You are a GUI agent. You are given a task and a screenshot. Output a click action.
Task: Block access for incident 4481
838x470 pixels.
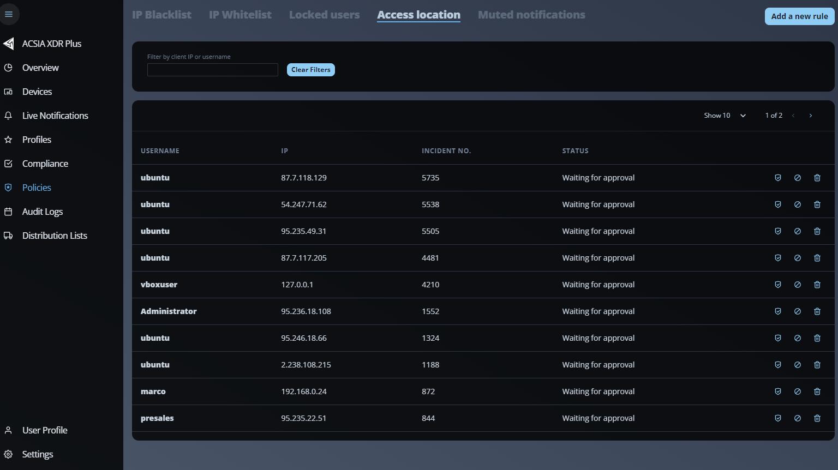pos(798,258)
